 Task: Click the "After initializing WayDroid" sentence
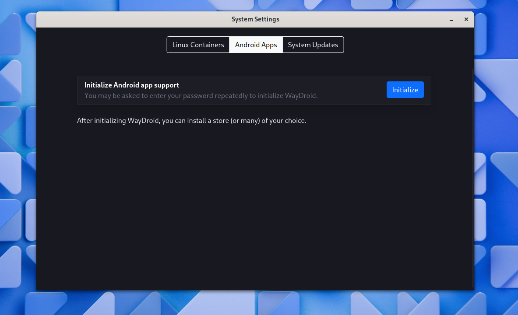[192, 120]
